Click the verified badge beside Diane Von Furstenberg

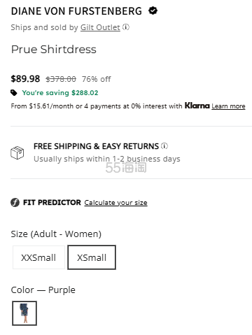pyautogui.click(x=153, y=10)
